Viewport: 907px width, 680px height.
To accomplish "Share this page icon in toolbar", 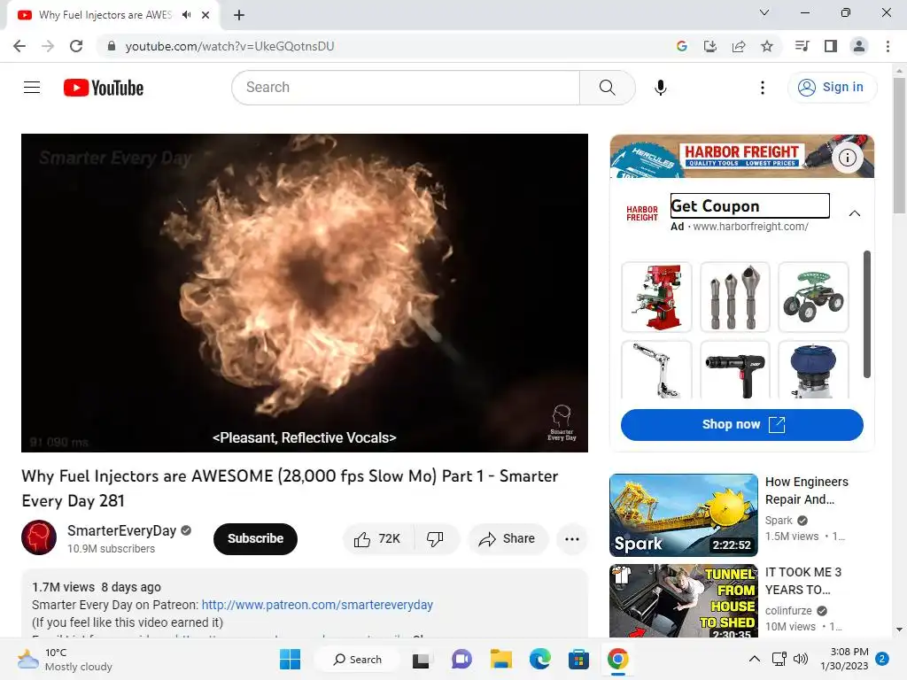I will pos(738,46).
